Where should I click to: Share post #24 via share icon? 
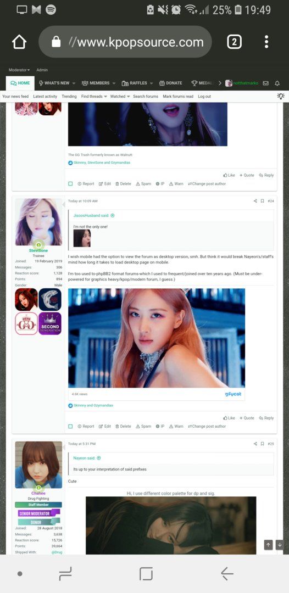[255, 201]
